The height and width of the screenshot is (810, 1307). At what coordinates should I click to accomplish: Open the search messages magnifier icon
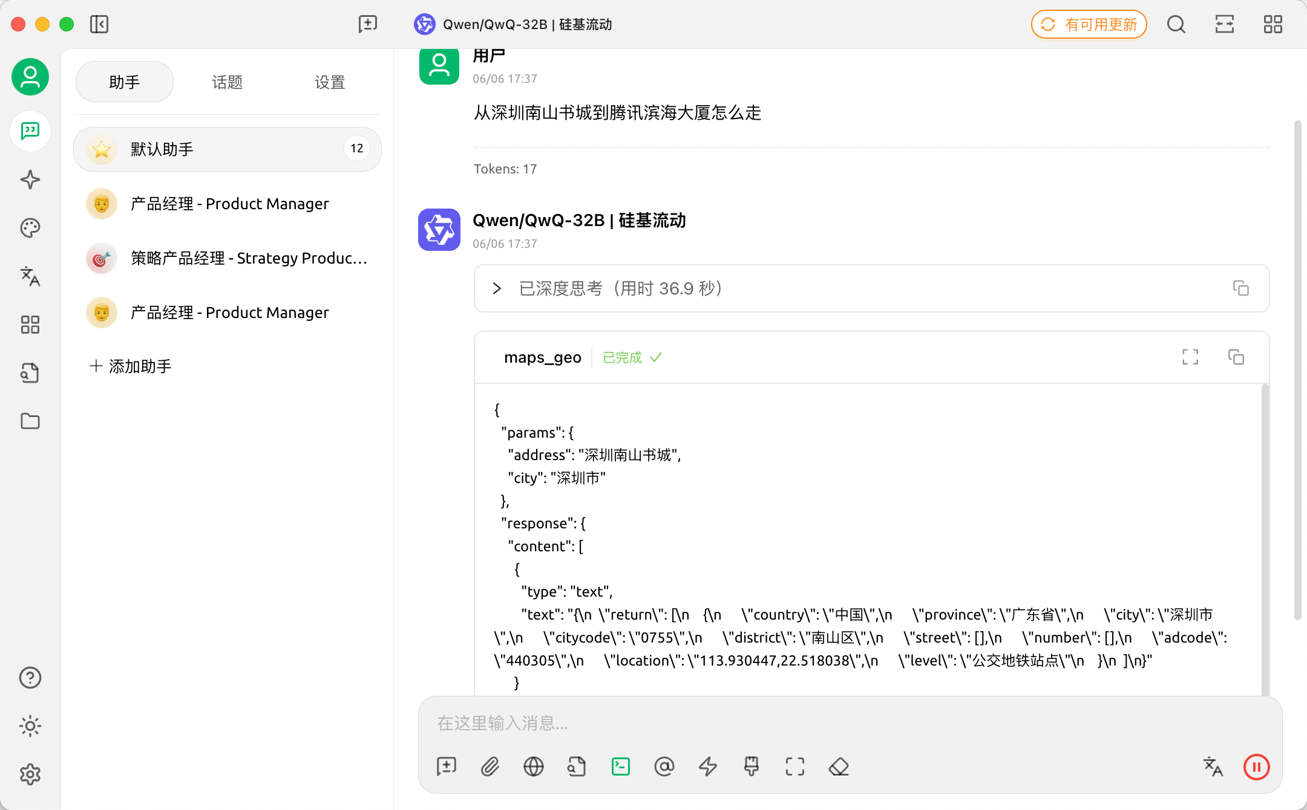[1176, 24]
